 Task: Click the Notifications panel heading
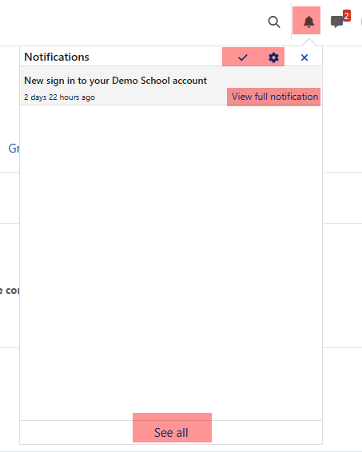pos(57,57)
